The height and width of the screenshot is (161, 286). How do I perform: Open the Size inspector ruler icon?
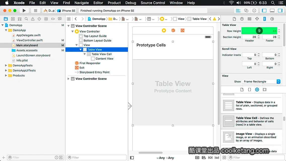(x=265, y=19)
